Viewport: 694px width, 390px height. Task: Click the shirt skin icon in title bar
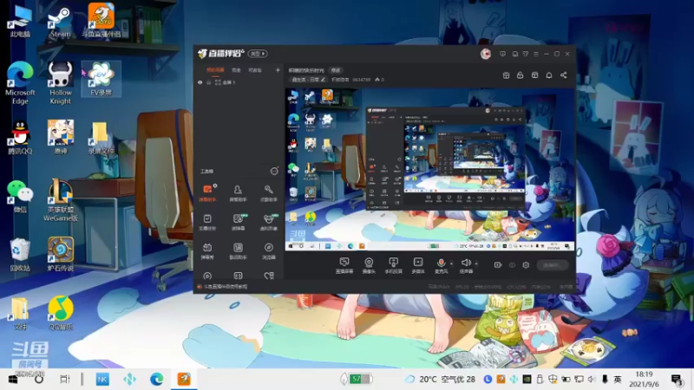(526, 54)
